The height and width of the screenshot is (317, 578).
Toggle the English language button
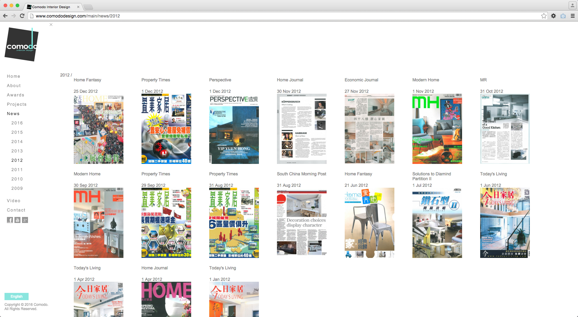point(17,297)
